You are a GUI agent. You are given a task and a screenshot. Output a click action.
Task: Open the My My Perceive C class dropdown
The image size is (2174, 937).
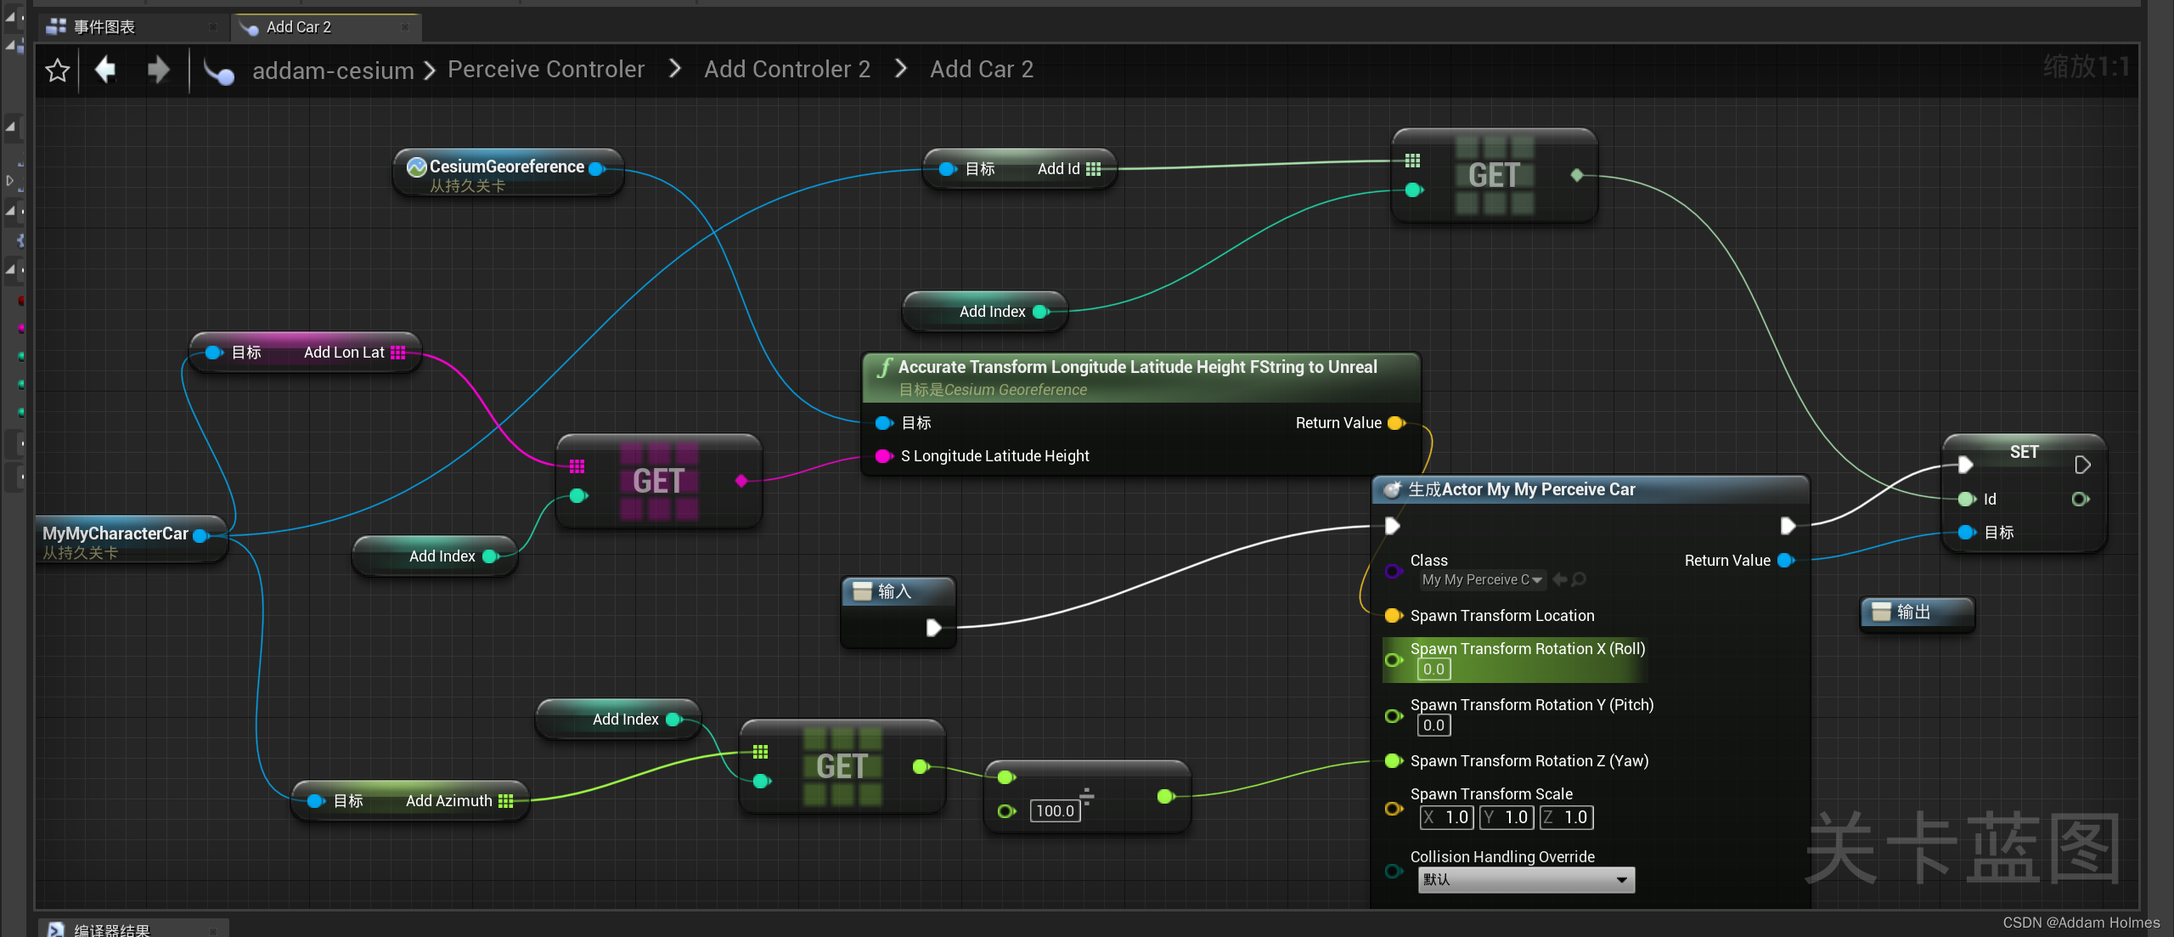(x=1482, y=579)
